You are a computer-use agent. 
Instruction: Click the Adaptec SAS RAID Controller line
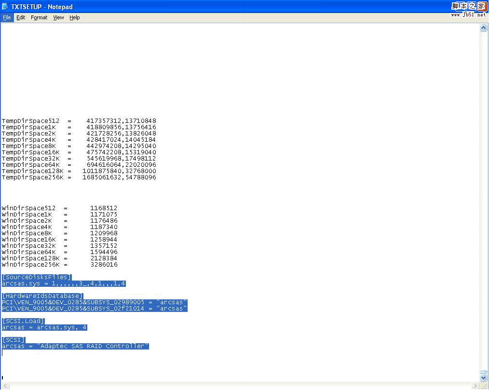click(75, 346)
